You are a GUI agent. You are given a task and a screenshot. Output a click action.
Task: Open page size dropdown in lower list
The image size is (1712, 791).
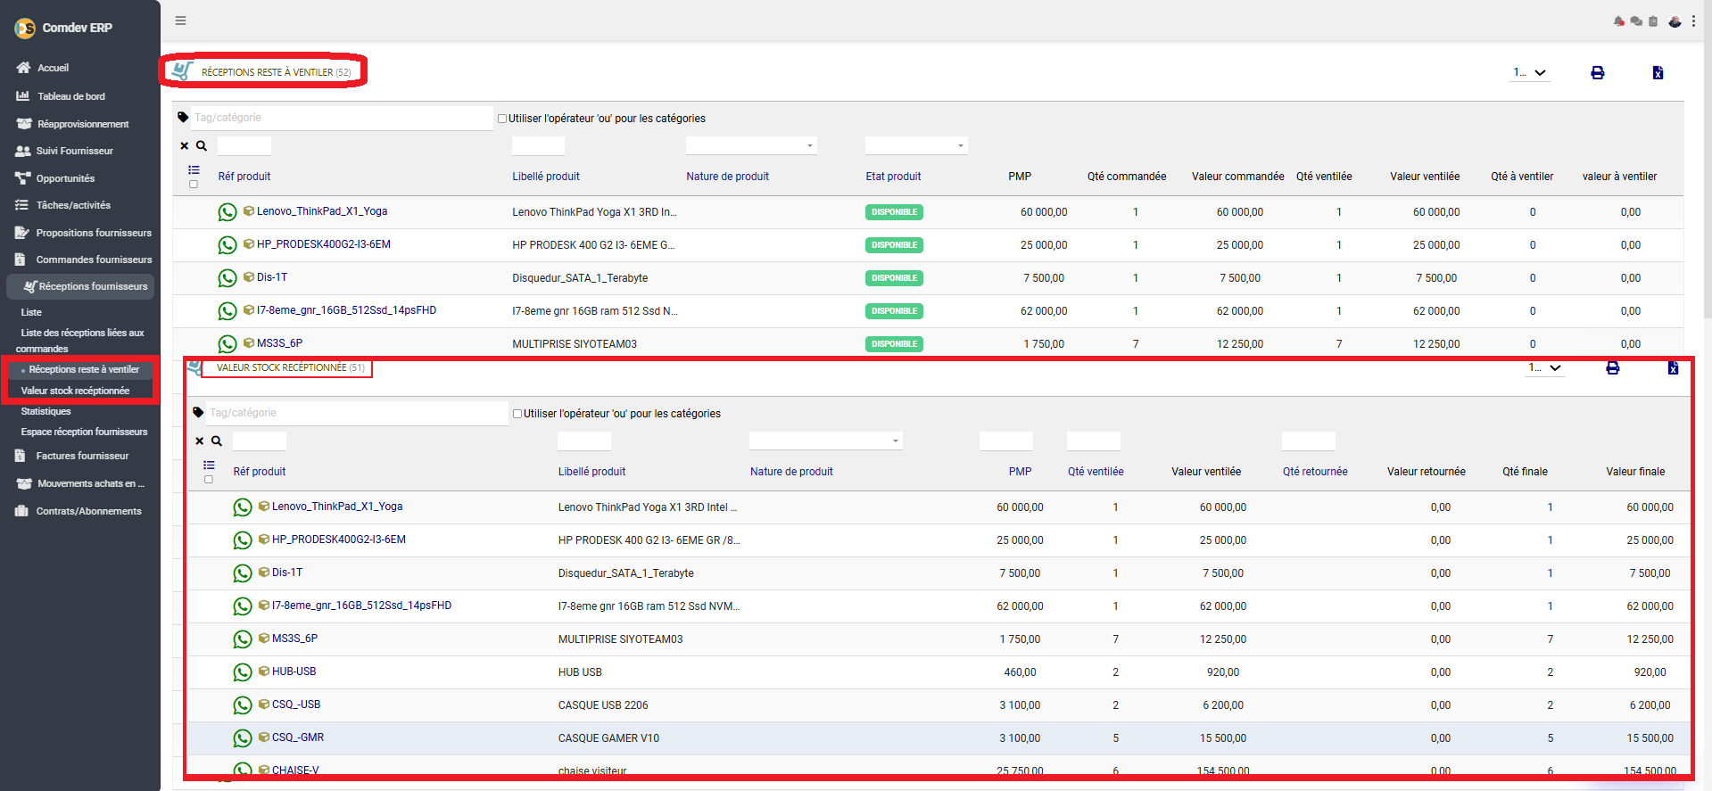coord(1545,367)
